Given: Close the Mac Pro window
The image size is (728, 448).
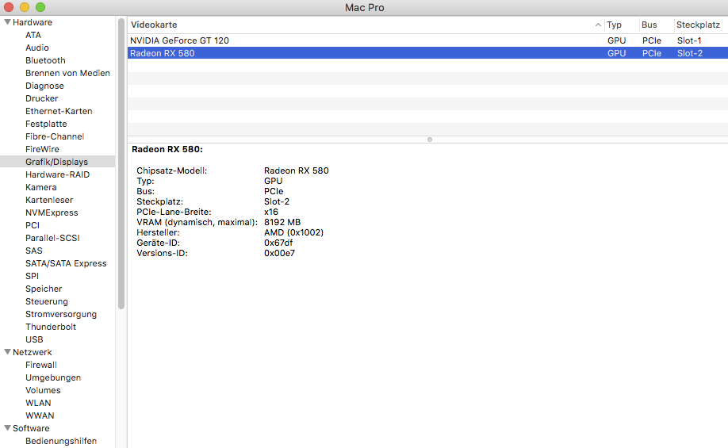Looking at the screenshot, I should click(x=9, y=7).
